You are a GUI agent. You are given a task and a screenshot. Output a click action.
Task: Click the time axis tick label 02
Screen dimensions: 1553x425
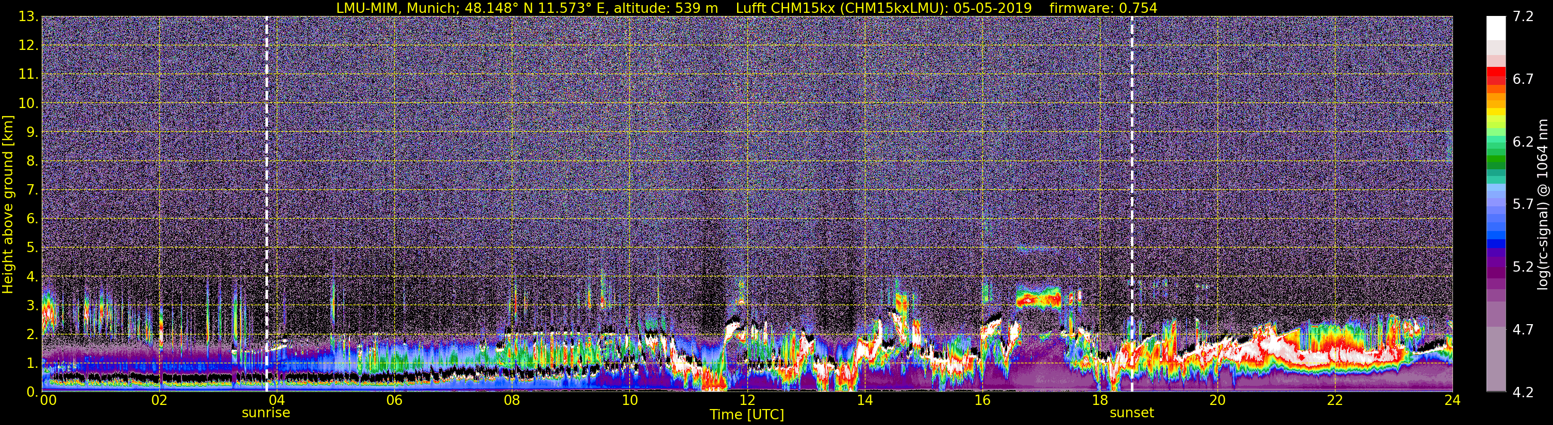point(159,400)
